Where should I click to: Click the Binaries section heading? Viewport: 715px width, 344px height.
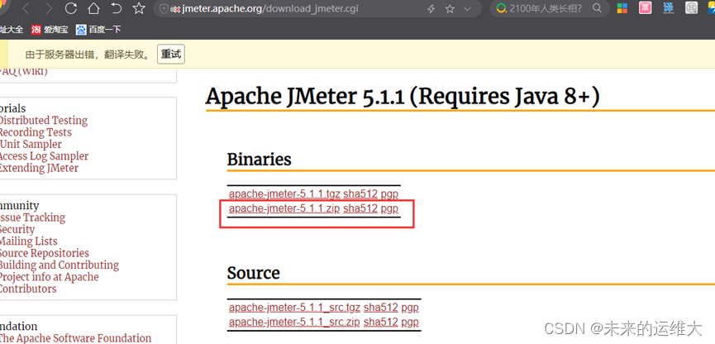259,160
